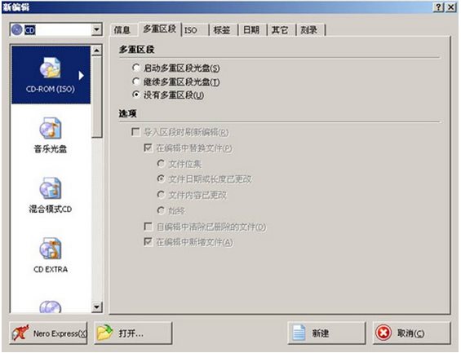Choose the 文件位集 radio option

[x=161, y=163]
